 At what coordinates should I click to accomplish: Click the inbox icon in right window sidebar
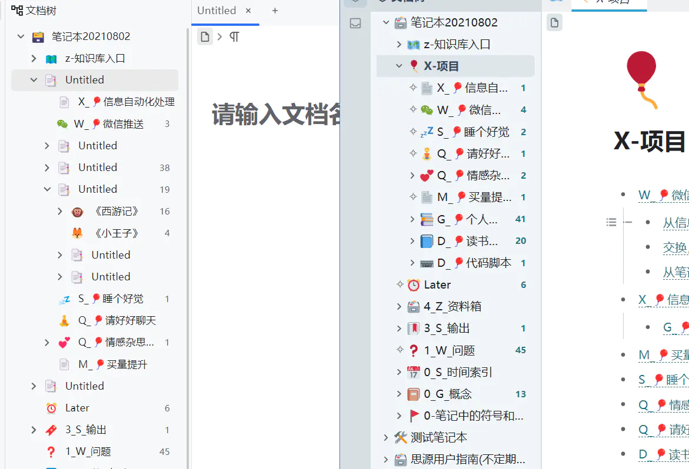pyautogui.click(x=355, y=24)
